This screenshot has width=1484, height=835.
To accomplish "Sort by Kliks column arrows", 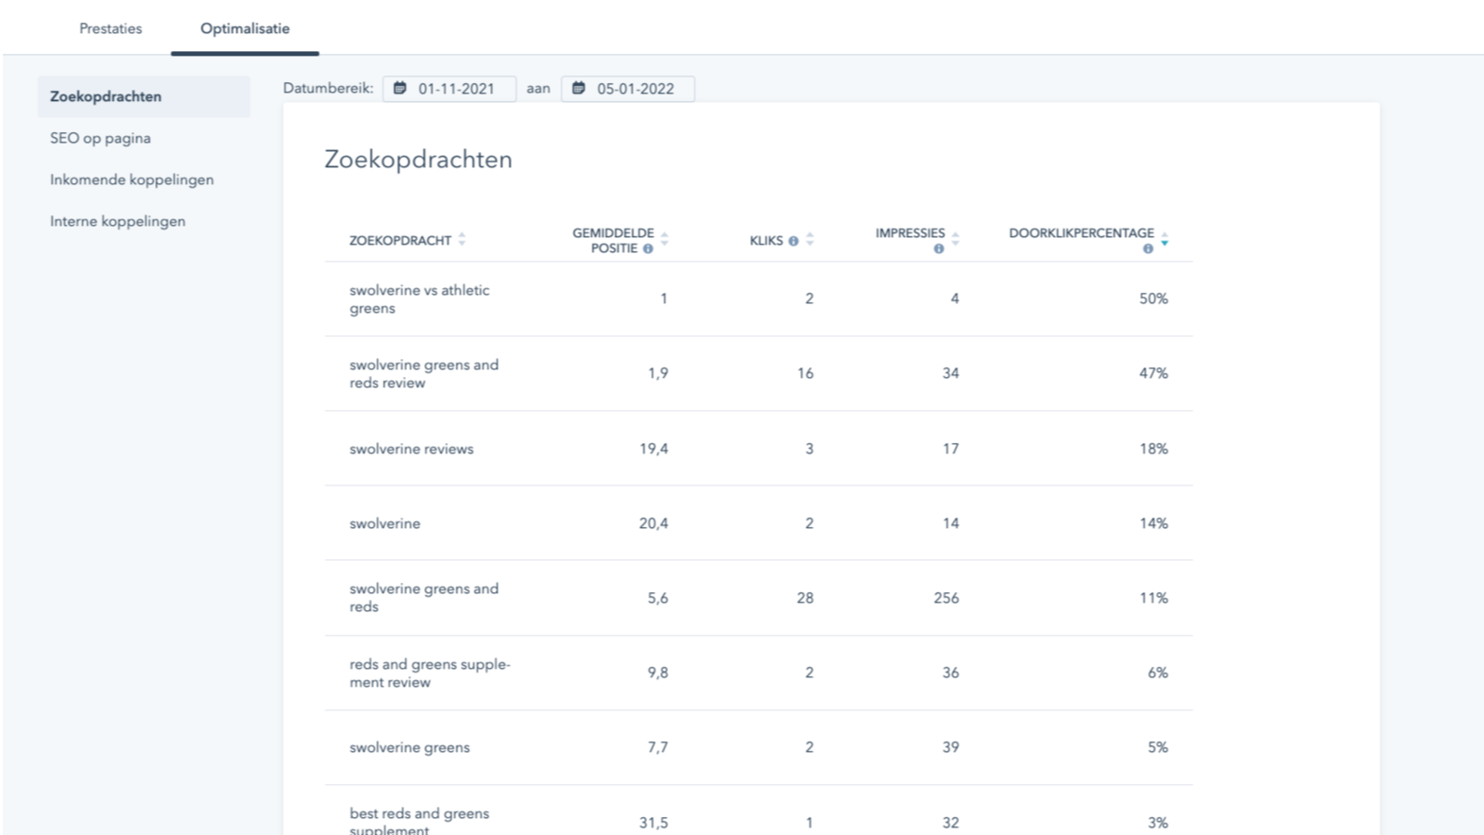I will tap(810, 240).
